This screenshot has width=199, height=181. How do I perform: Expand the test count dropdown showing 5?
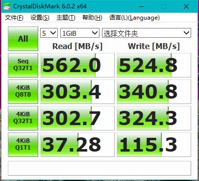(49, 33)
